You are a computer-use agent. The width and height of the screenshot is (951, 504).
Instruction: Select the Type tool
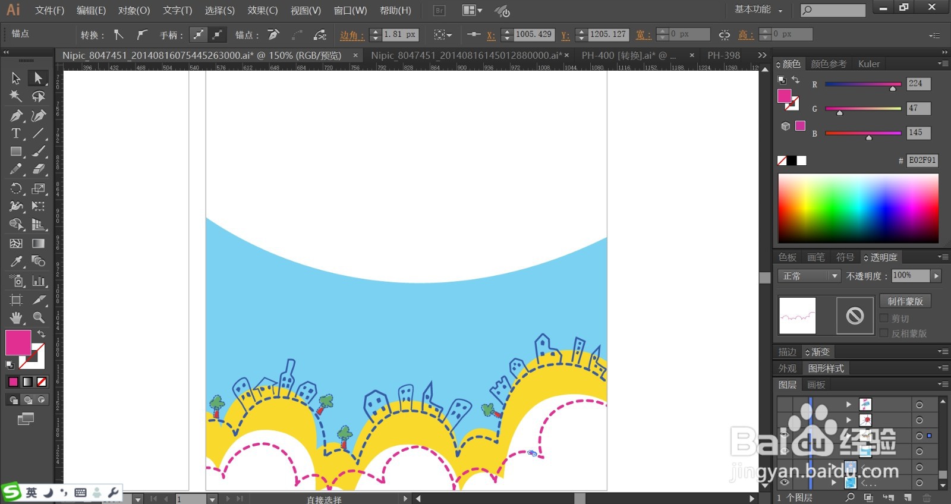pos(16,134)
